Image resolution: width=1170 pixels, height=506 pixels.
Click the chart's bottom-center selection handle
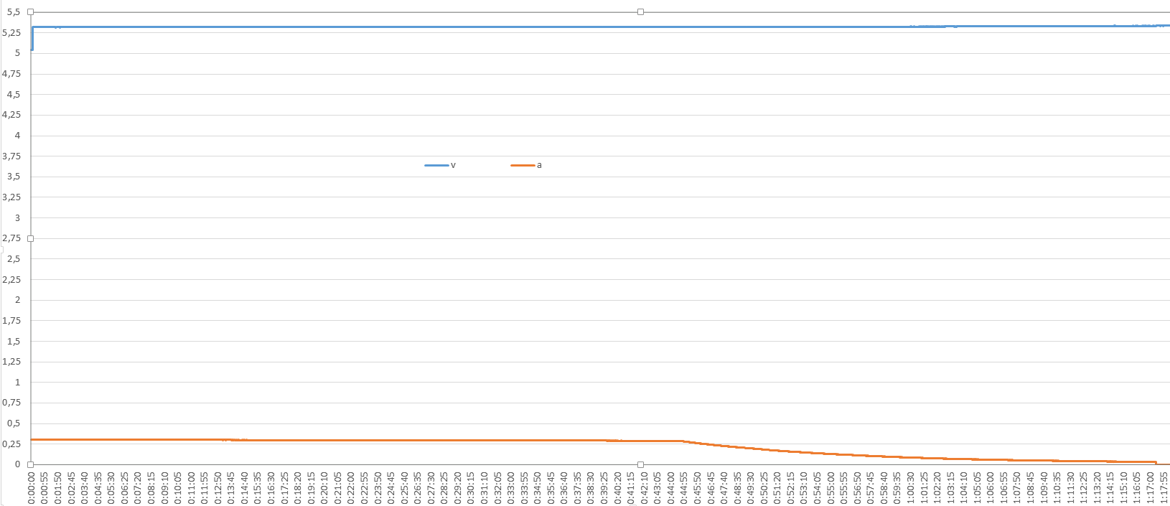641,464
